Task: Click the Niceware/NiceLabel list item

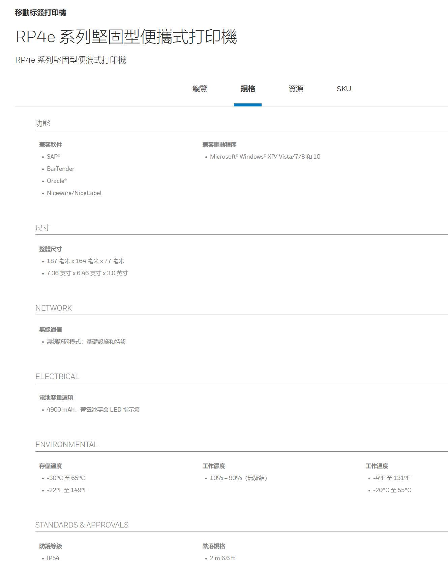Action: pos(74,193)
